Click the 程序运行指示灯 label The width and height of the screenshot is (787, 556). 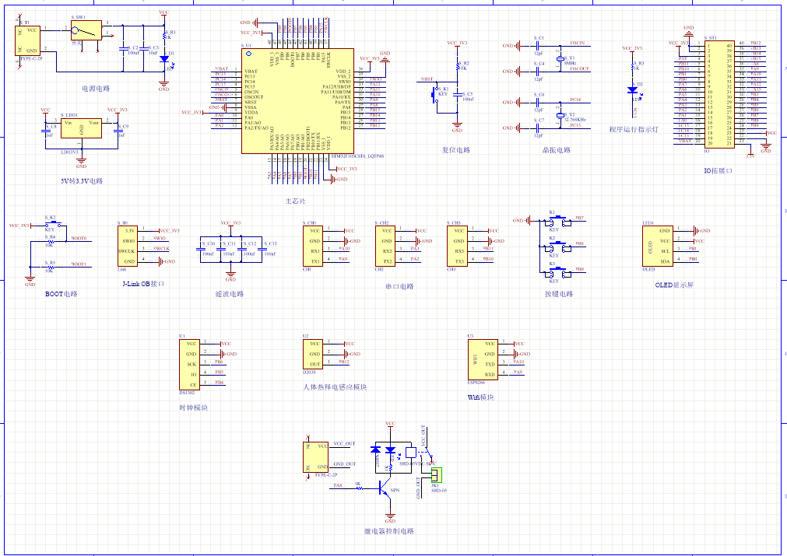pos(634,129)
